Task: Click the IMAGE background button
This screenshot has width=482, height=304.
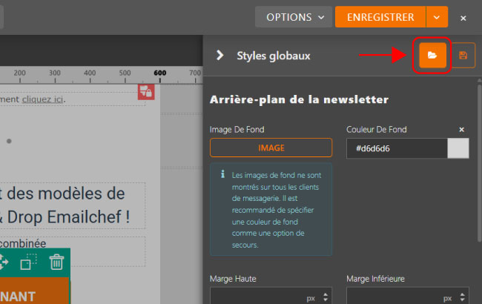Action: point(271,148)
